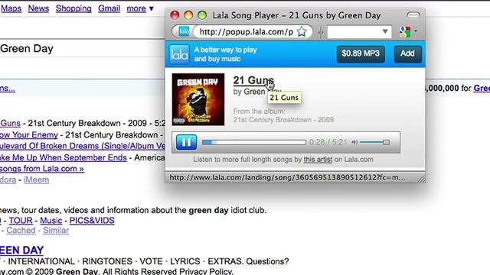This screenshot has width=490, height=275.
Task: Click the window resize grip of Lala player
Action: pyautogui.click(x=421, y=179)
